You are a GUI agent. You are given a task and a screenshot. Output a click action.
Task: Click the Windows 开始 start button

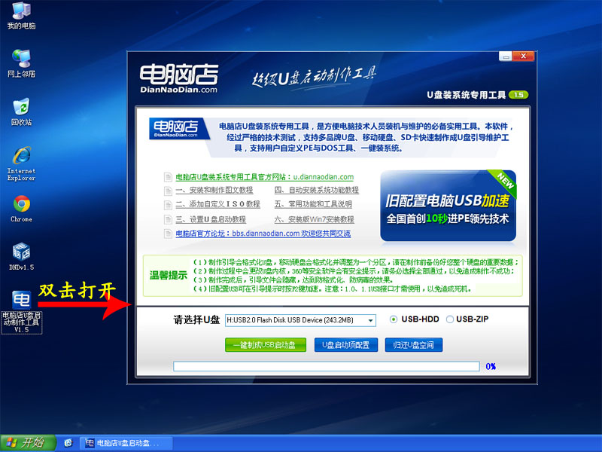click(26, 444)
